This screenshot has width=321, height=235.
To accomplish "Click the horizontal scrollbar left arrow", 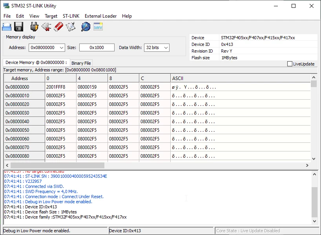I will pos(7,166).
